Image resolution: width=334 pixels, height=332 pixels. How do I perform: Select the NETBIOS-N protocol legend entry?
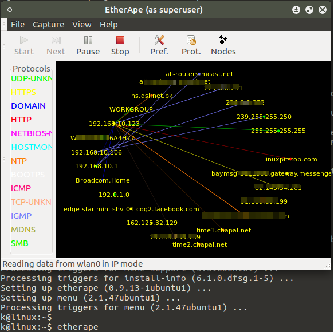[32, 133]
